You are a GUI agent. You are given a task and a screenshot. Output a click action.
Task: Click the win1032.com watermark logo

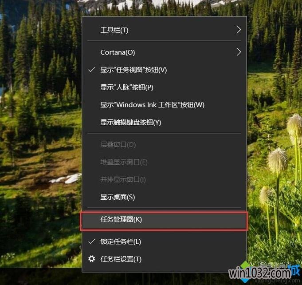point(264,273)
